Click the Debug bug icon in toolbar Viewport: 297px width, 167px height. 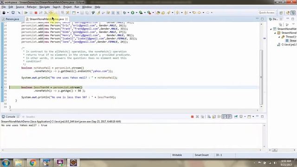coord(124,13)
